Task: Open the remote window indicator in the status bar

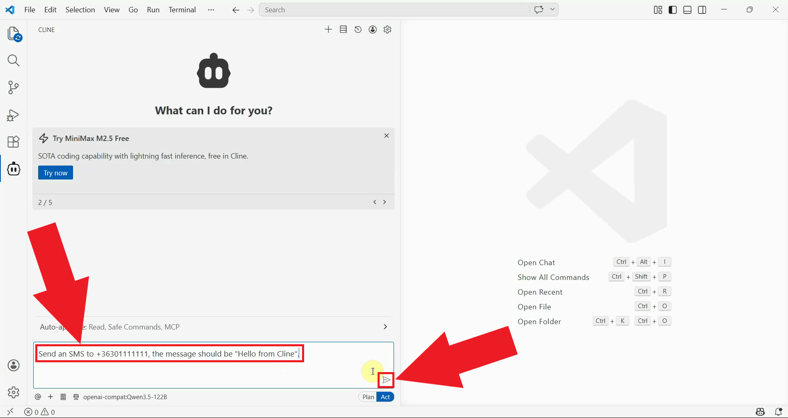Action: click(x=10, y=412)
